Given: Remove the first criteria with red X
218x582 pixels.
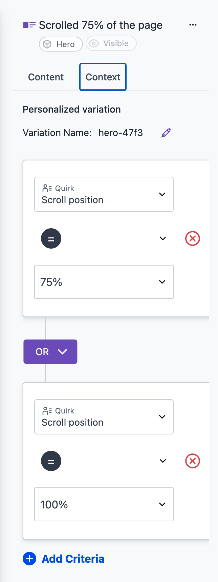Looking at the screenshot, I should coord(193,238).
